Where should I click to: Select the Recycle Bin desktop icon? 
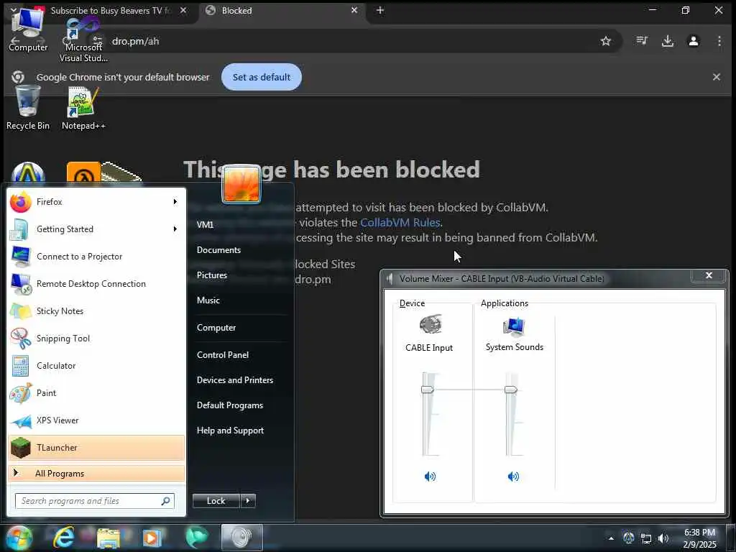[28, 108]
